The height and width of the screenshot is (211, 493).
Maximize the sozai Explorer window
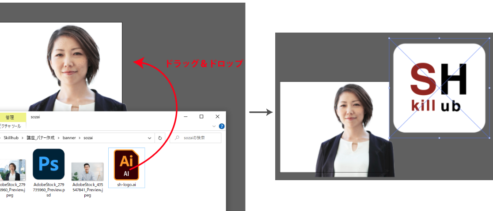pos(201,117)
